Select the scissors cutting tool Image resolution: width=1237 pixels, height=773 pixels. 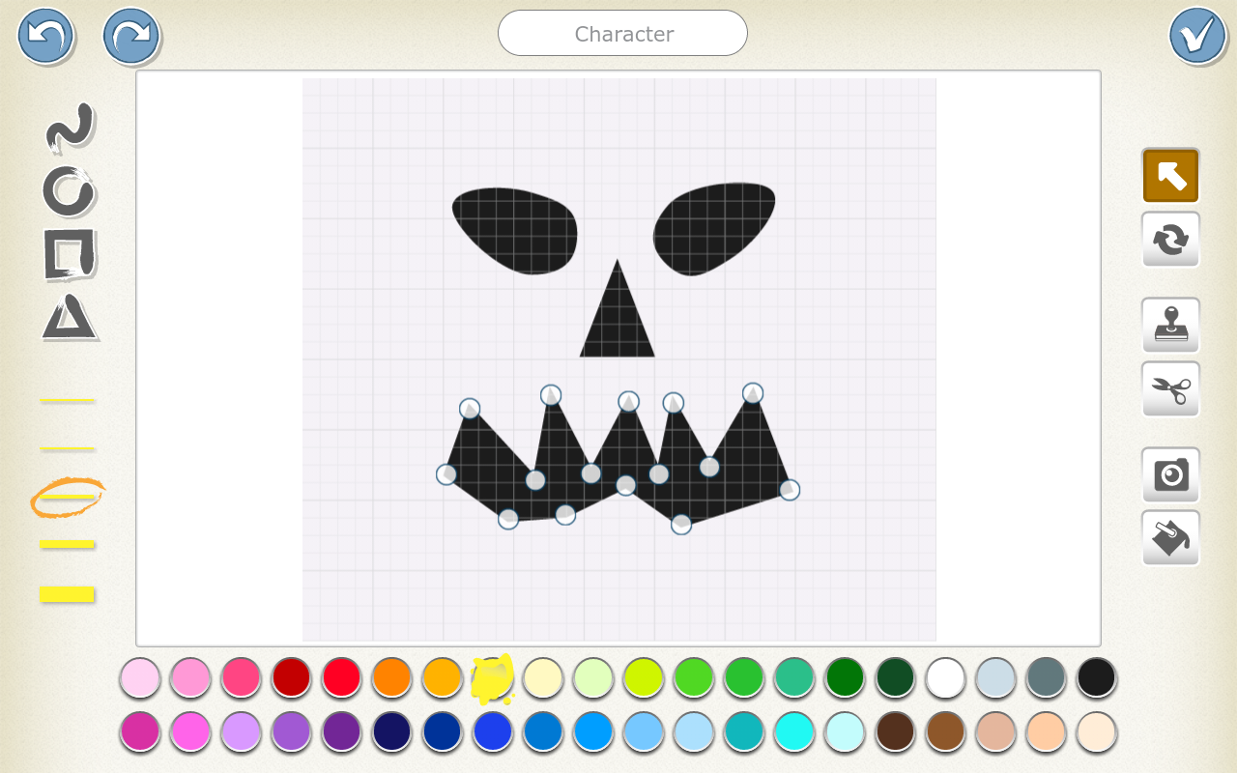click(1170, 388)
